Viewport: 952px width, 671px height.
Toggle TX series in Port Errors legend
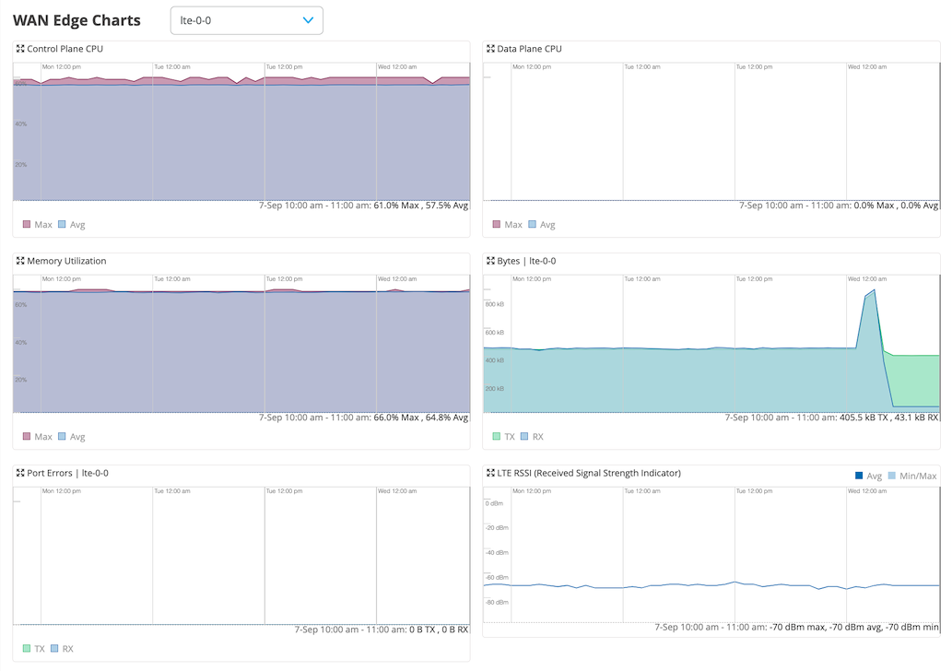point(33,649)
